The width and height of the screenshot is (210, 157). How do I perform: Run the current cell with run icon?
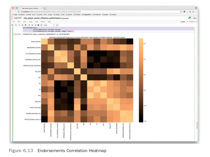(35, 25)
